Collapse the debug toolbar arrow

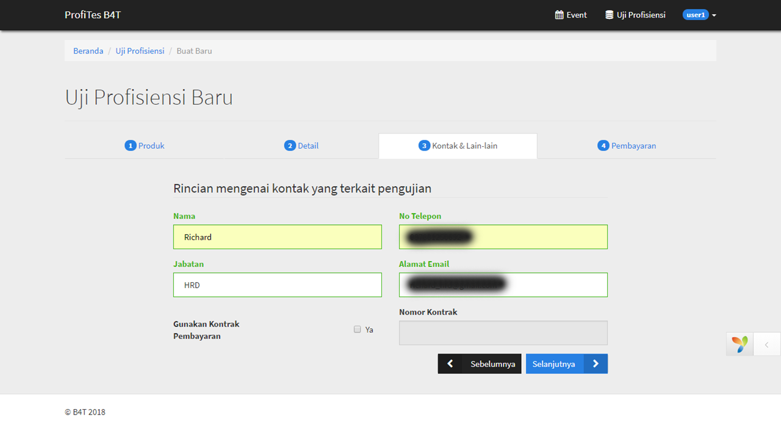[767, 344]
